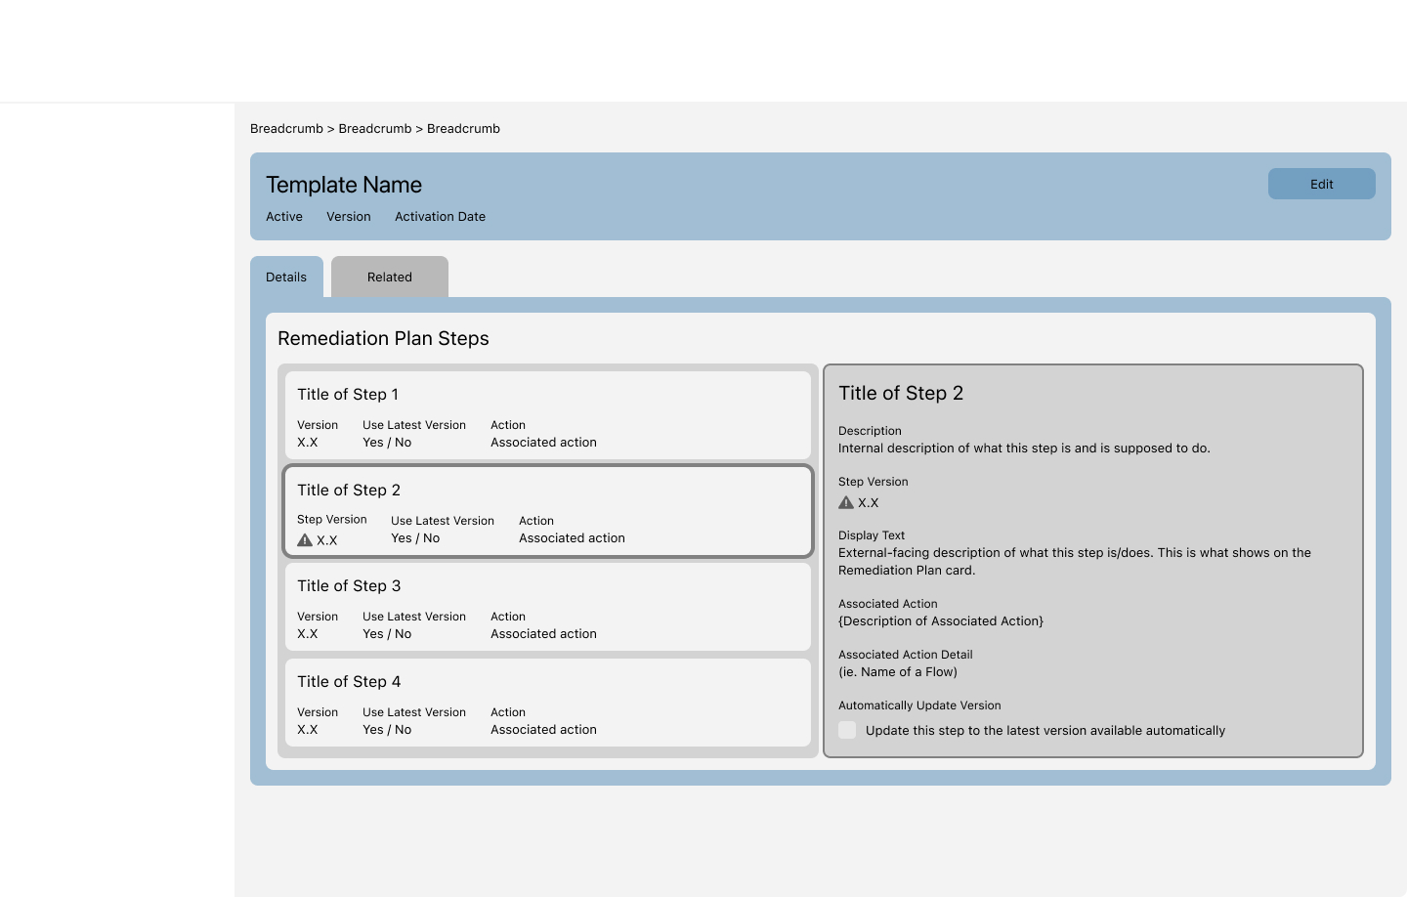Select the Title of Step 2 card
This screenshot has height=897, width=1407.
(548, 511)
